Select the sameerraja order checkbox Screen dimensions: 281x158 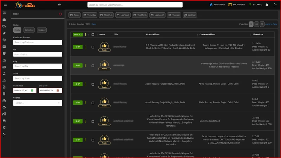pos(93,66)
